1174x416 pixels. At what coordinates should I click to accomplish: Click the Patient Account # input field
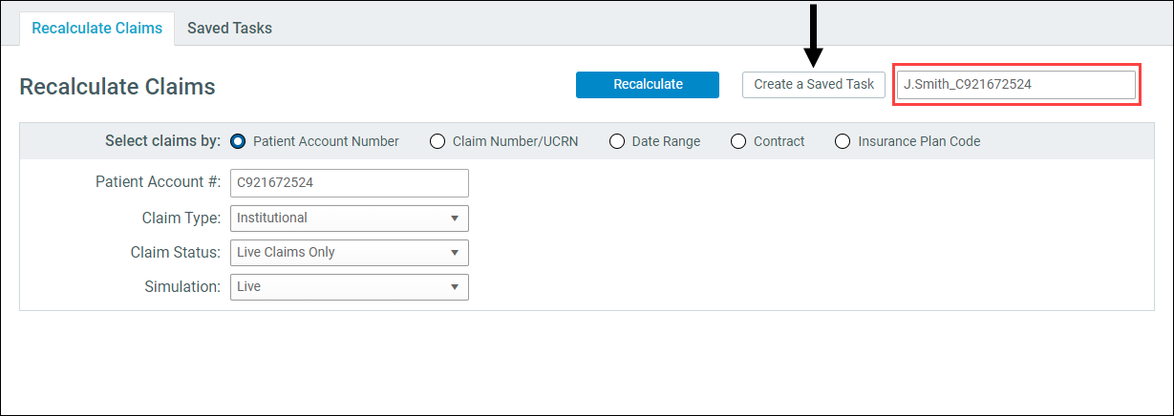(350, 182)
